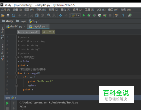This screenshot has height=110, width=141.
Task: Collapse the for loop fold at line 17
Action: click(x=17, y=73)
